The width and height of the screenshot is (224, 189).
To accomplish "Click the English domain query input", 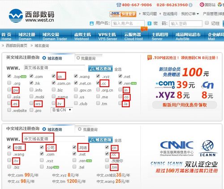I will [x=54, y=68].
